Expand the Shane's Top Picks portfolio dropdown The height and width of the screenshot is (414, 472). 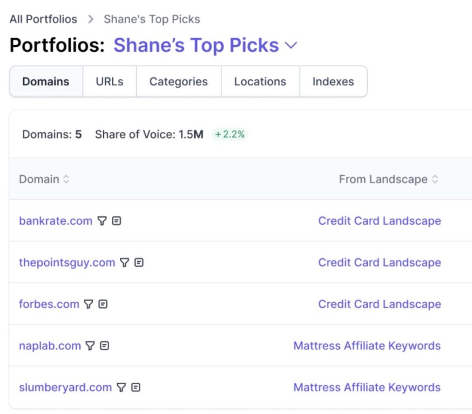[291, 46]
